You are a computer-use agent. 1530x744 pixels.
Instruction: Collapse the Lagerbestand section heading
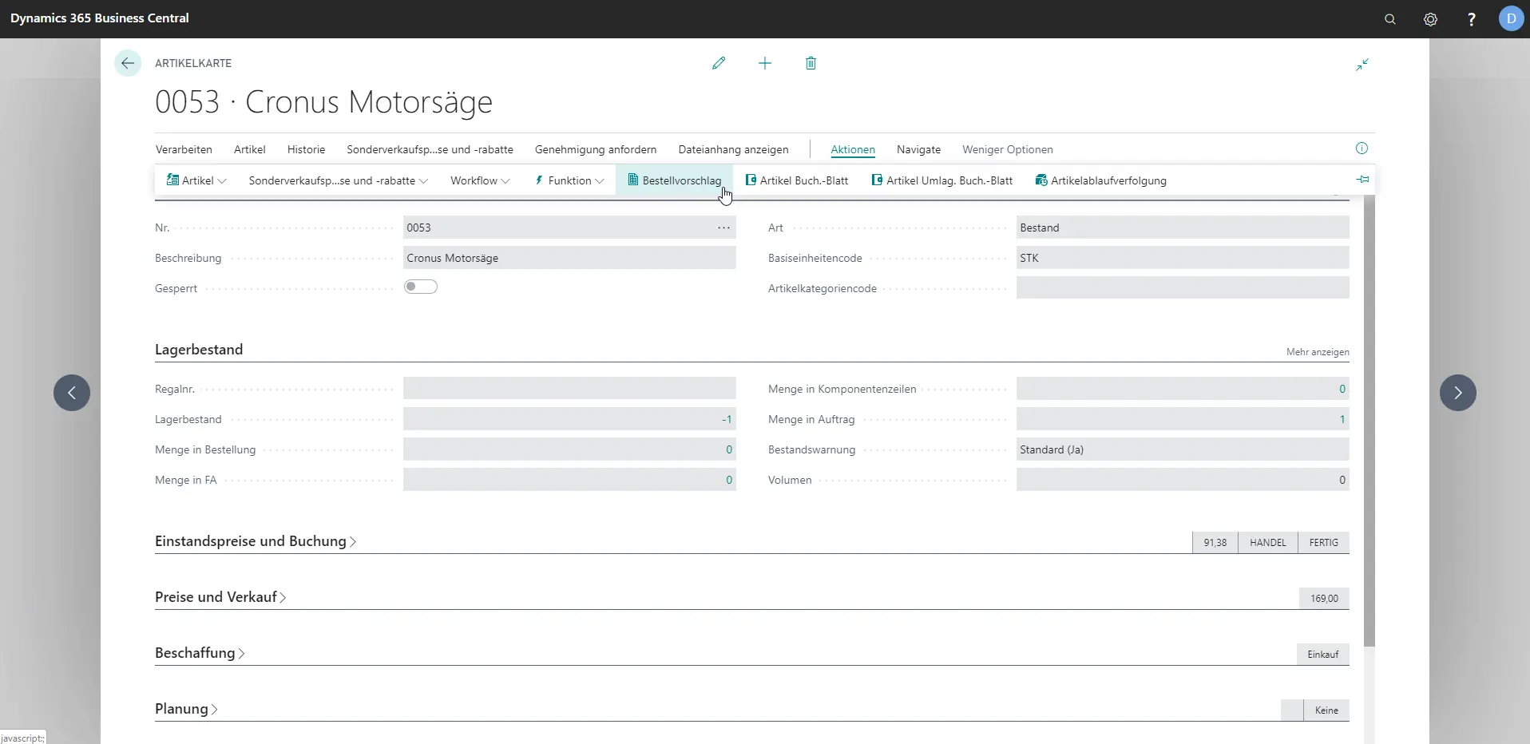click(x=199, y=350)
